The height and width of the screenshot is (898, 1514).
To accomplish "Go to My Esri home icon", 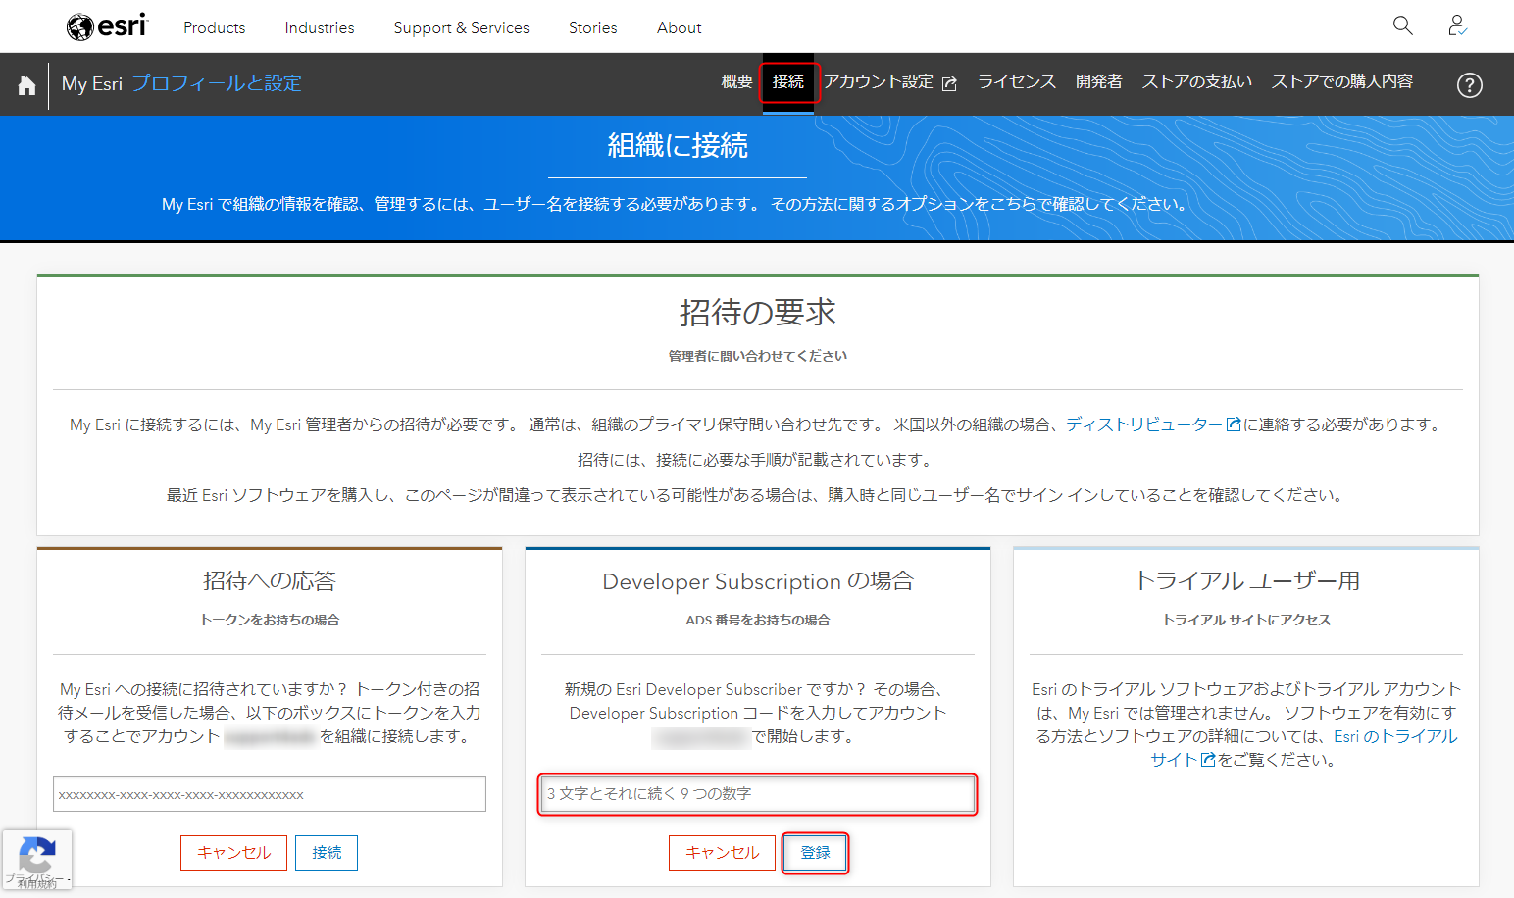I will [x=26, y=85].
